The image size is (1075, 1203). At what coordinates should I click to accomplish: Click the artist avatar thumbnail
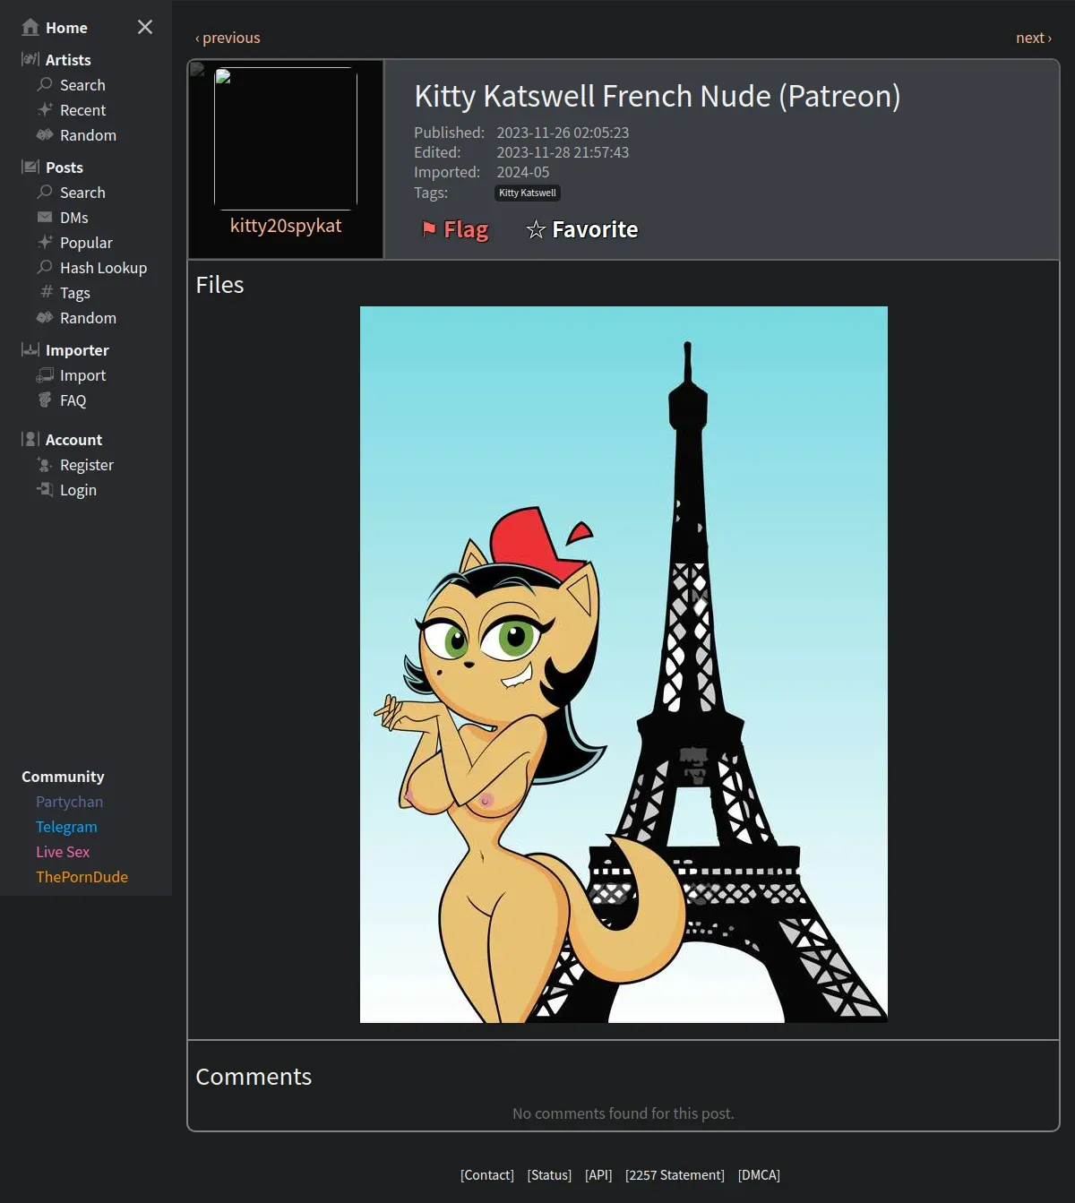click(286, 137)
